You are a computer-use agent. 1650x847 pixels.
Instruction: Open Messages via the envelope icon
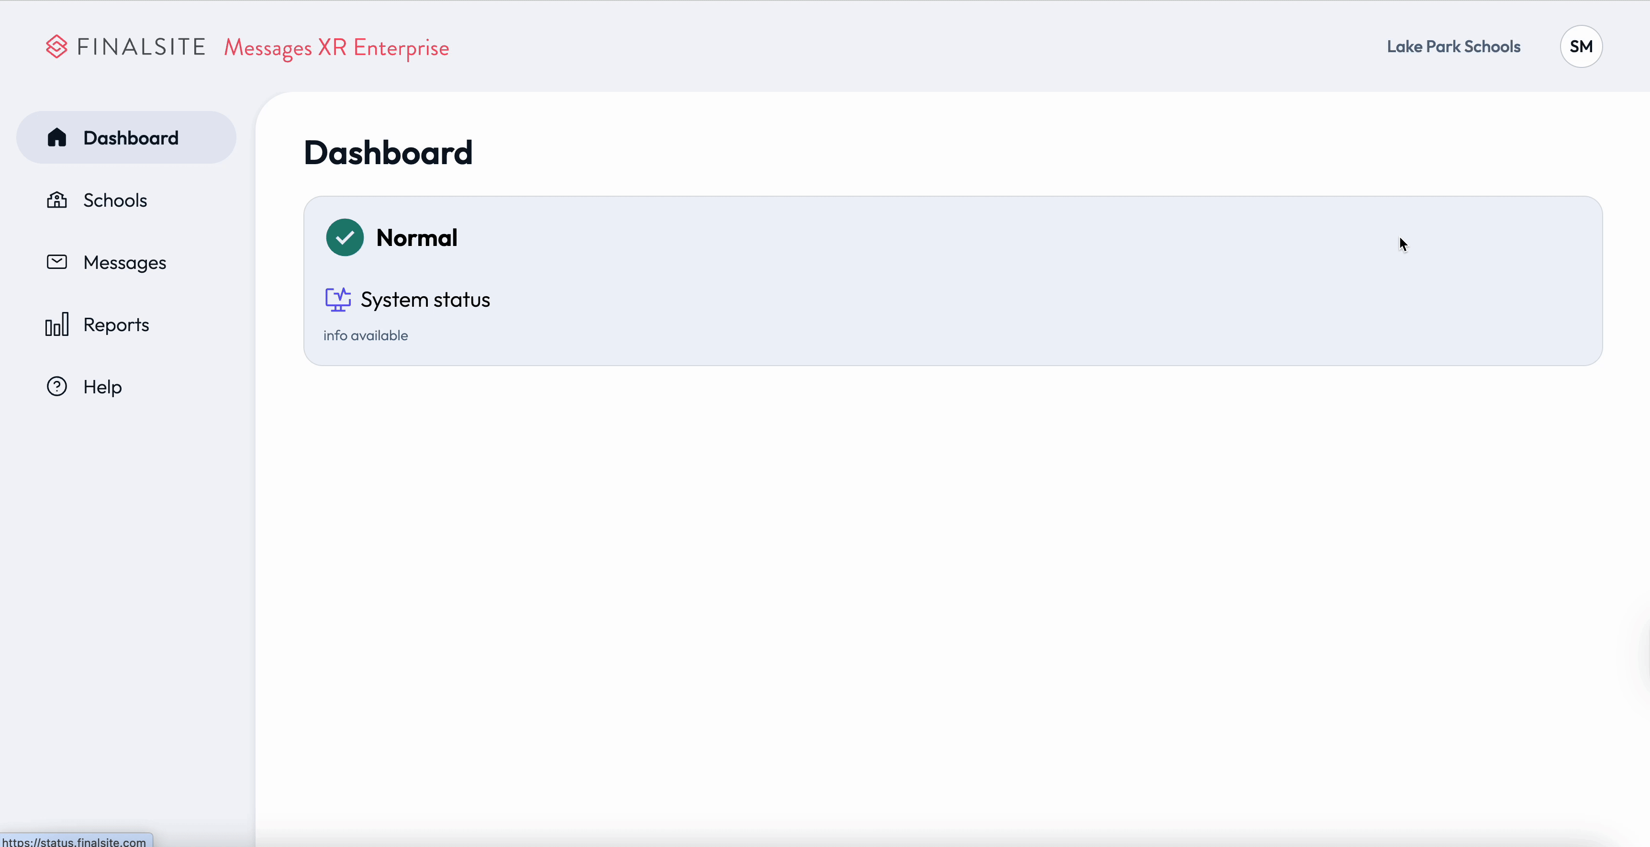pos(56,261)
